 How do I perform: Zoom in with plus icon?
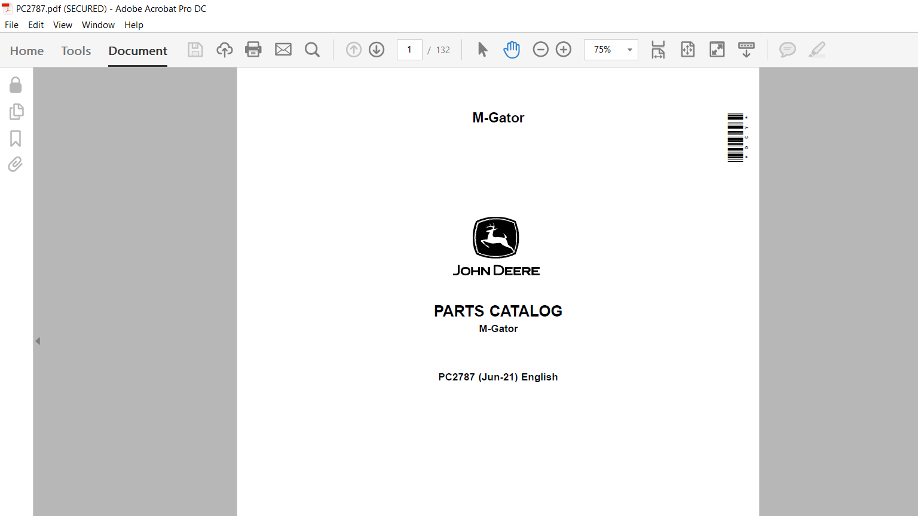click(564, 50)
